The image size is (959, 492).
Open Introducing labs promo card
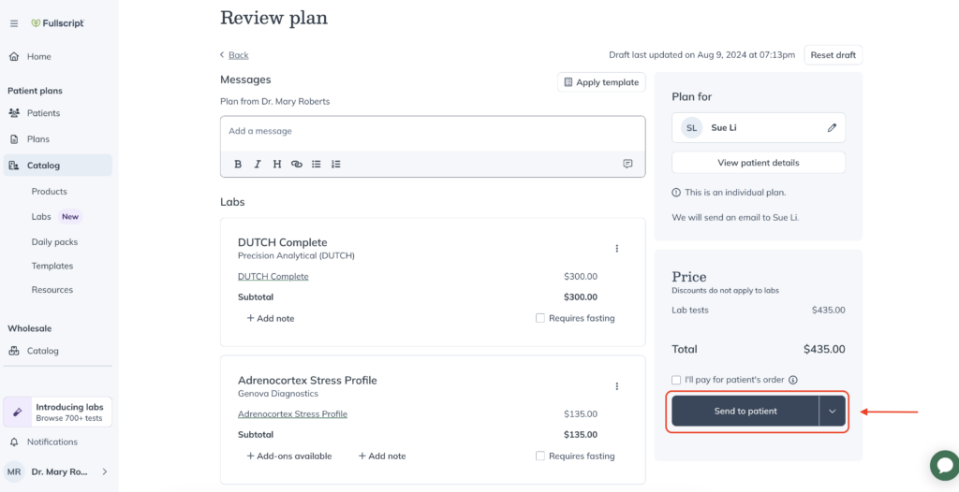point(57,412)
